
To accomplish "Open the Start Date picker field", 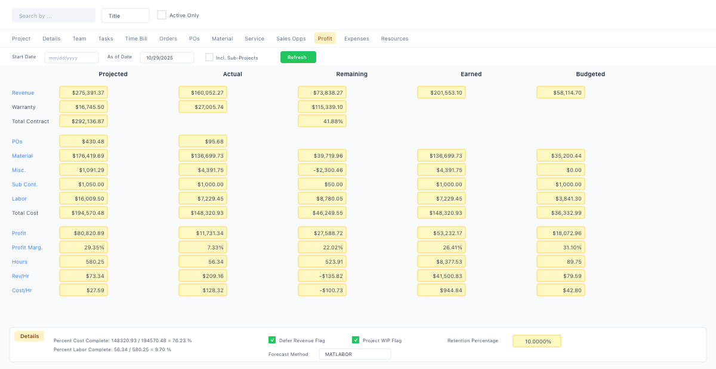I will pyautogui.click(x=72, y=58).
